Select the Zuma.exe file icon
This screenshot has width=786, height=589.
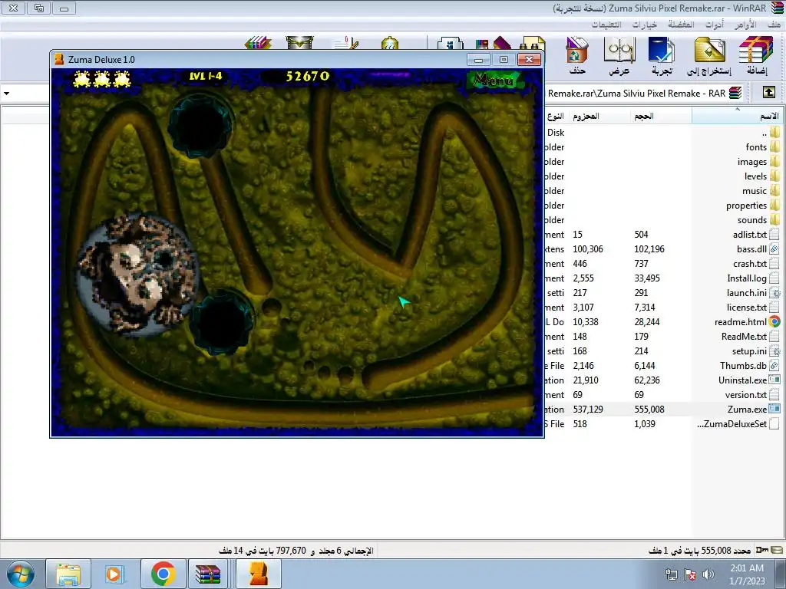tap(774, 410)
